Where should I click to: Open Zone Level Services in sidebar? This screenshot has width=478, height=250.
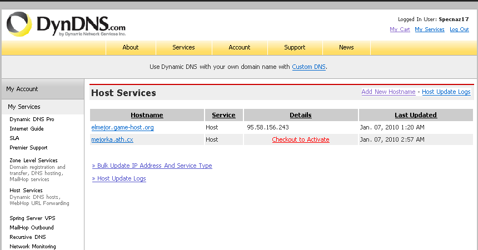click(33, 161)
